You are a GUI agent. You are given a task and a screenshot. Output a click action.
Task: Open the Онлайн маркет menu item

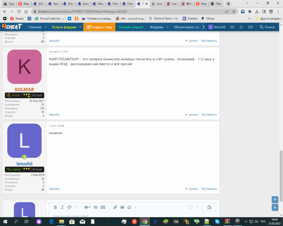[131, 27]
